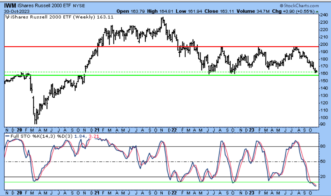Click the blue 1.84 stochastic value
331x196 pixels.
point(79,136)
